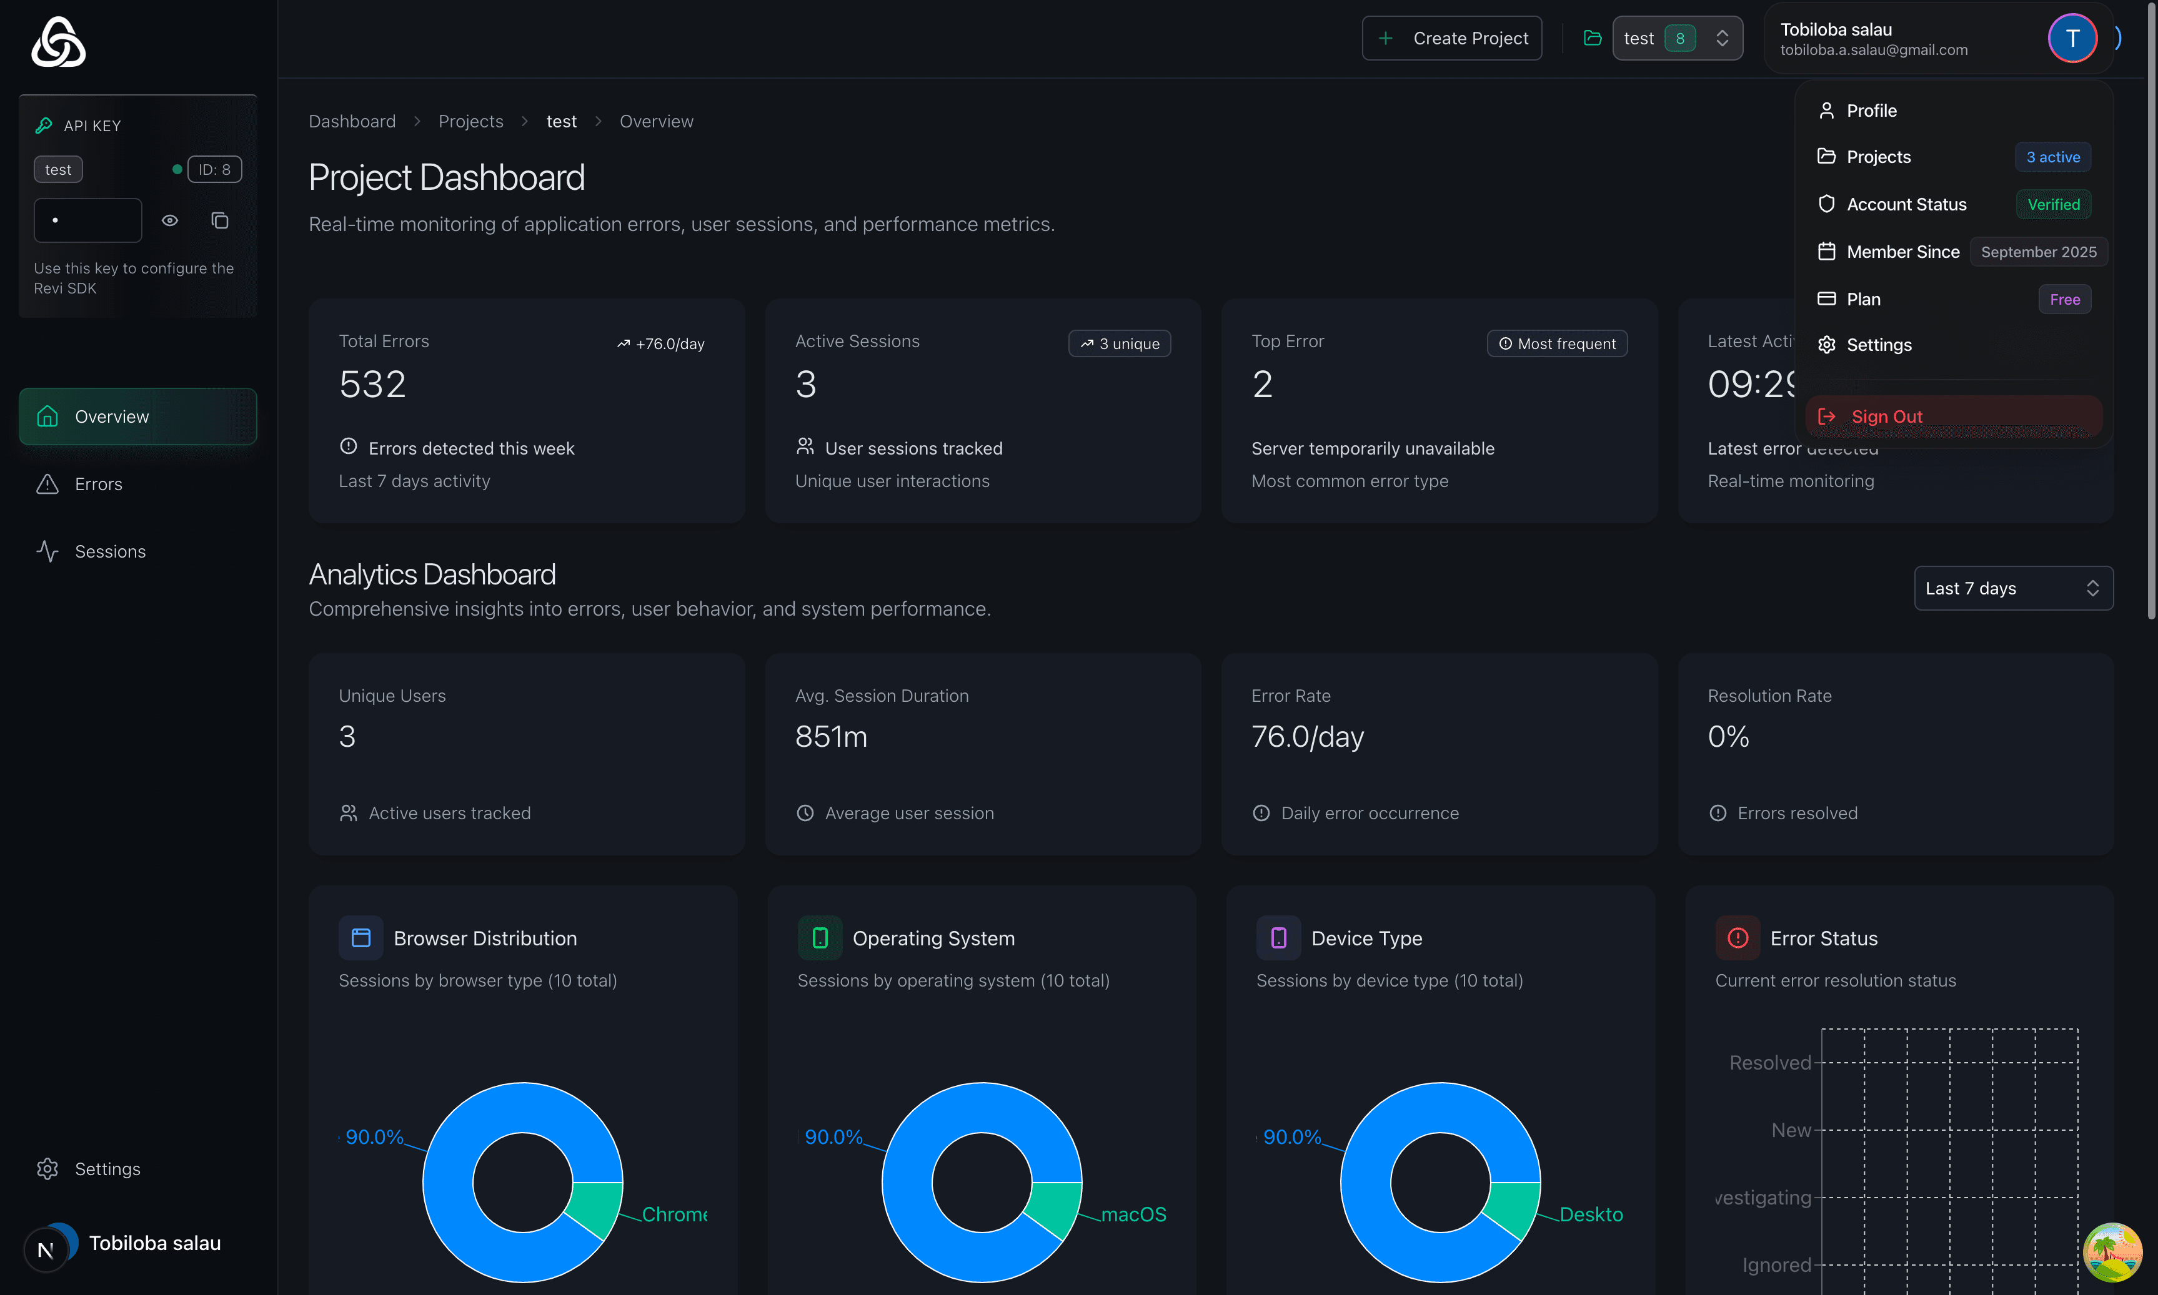Click the folder icon beside the project selector

point(1593,37)
